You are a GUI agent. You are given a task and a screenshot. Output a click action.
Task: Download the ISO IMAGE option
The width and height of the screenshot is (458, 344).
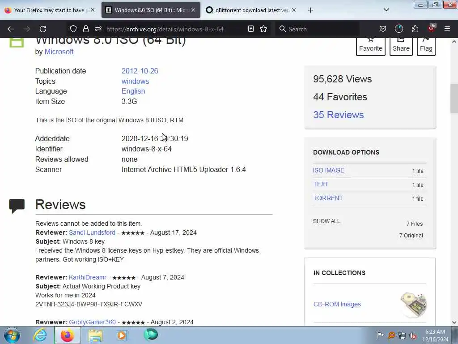329,170
